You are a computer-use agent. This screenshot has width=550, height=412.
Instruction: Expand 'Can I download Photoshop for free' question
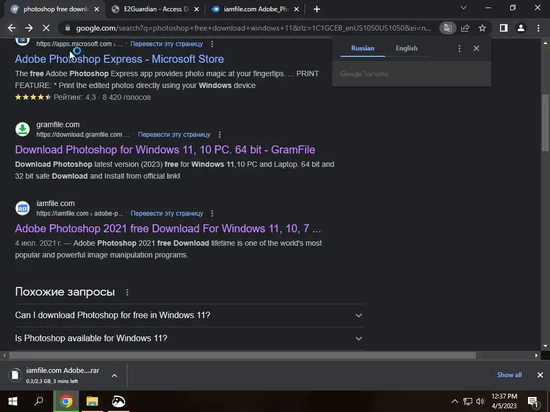[x=190, y=315]
